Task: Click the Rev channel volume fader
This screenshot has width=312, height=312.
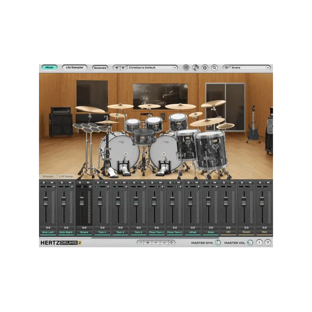Action: (x=262, y=201)
